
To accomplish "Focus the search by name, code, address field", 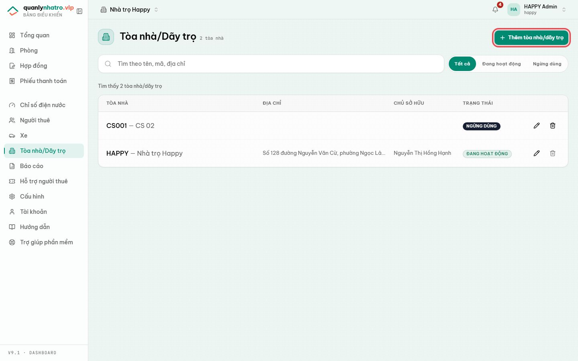I will tap(271, 64).
